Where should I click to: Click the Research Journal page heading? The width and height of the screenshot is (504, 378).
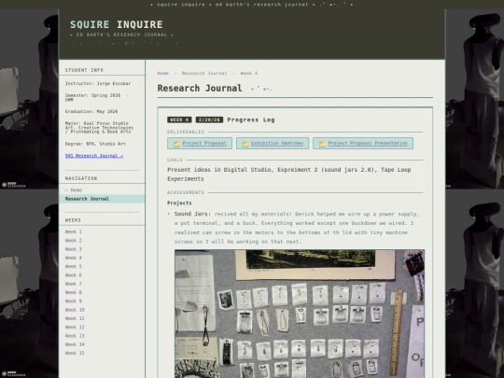200,88
